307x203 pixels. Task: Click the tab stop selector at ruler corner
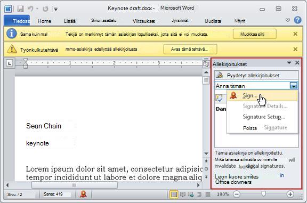pos(10,63)
